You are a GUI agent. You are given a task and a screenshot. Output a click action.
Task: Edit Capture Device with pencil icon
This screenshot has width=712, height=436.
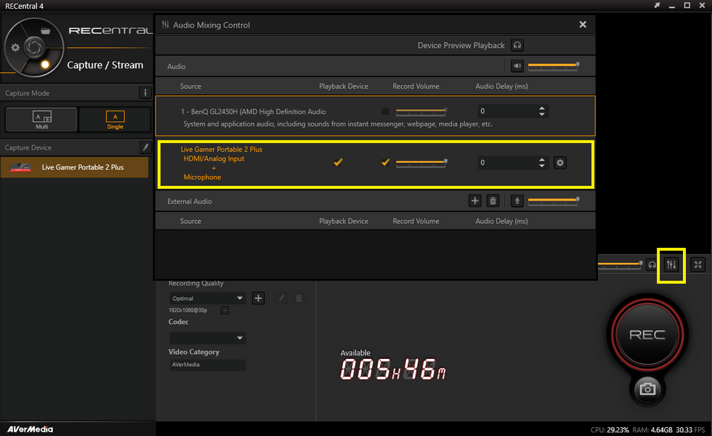[x=145, y=147]
